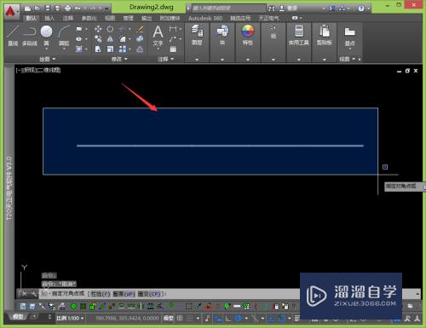Click the 模型 Model layout tab

tap(18, 316)
